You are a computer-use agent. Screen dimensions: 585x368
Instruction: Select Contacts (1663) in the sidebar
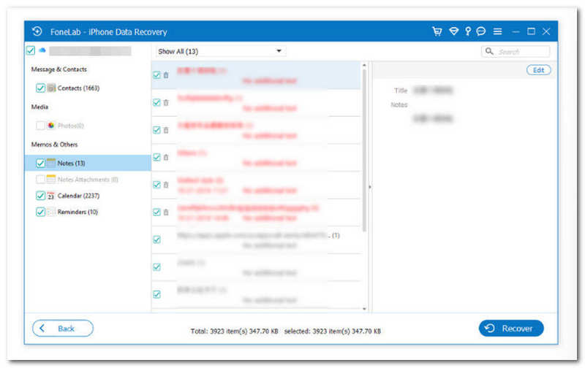click(x=78, y=88)
